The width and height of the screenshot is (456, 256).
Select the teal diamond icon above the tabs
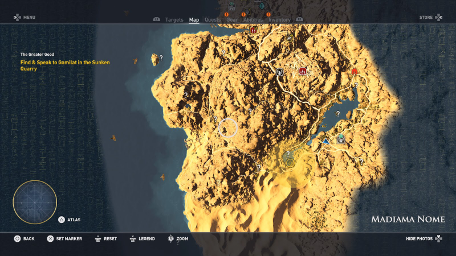pos(262,6)
